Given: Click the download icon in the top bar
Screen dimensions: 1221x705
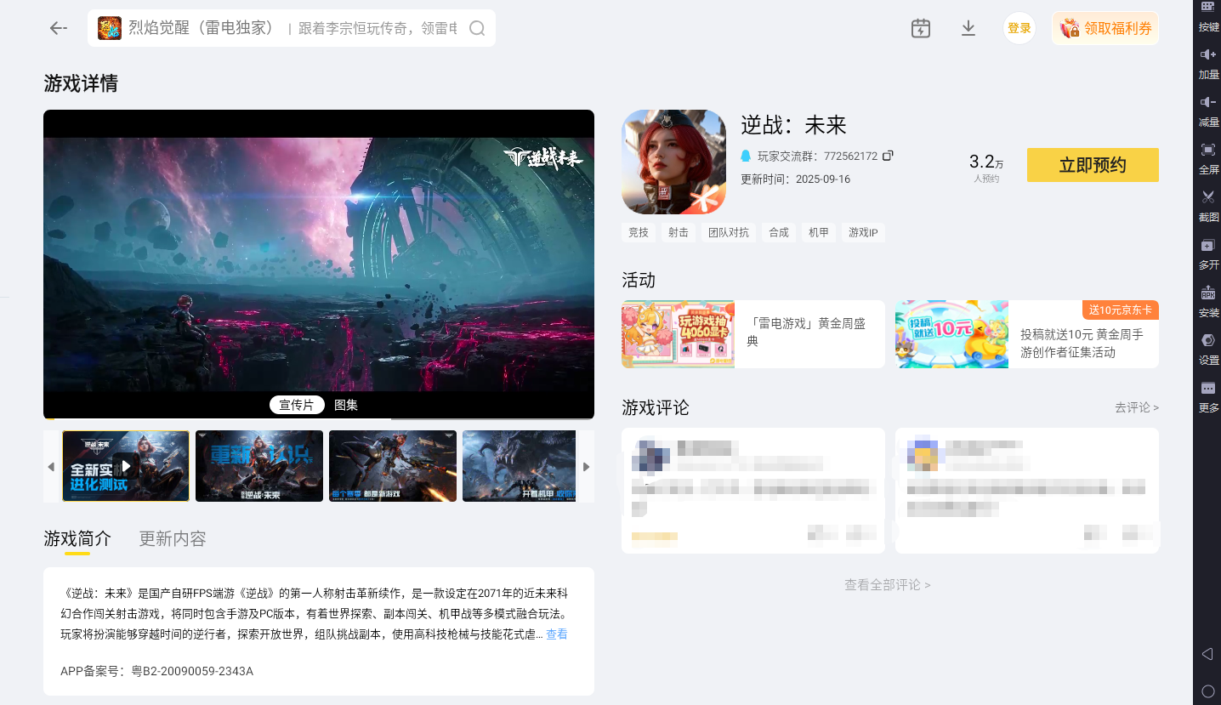Looking at the screenshot, I should (968, 28).
